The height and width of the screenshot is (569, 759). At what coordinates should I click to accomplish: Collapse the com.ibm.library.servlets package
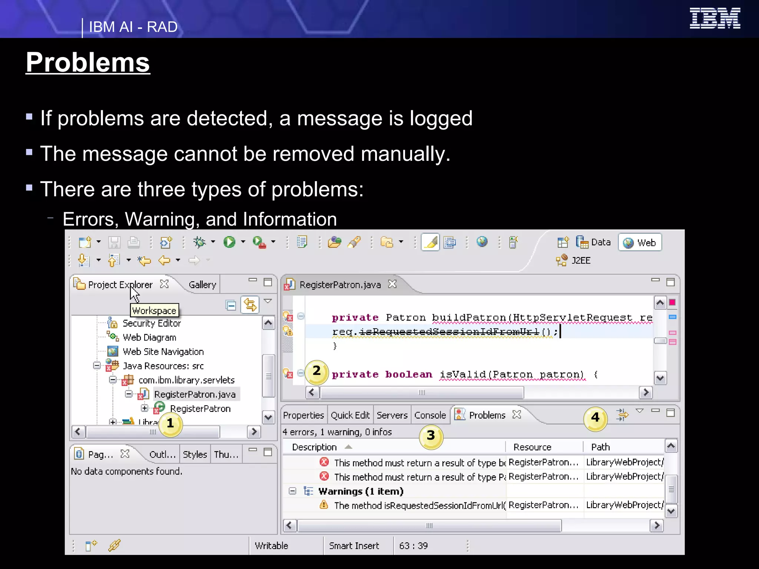pos(113,380)
